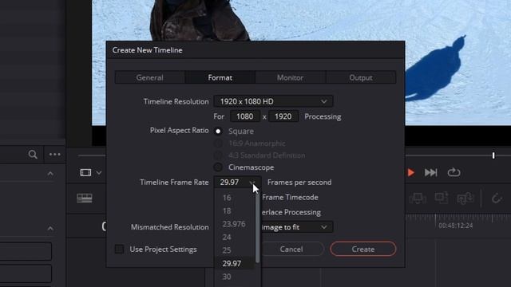Image resolution: width=511 pixels, height=287 pixels.
Task: Collapse the upper left panel chevron
Action: pyautogui.click(x=50, y=174)
